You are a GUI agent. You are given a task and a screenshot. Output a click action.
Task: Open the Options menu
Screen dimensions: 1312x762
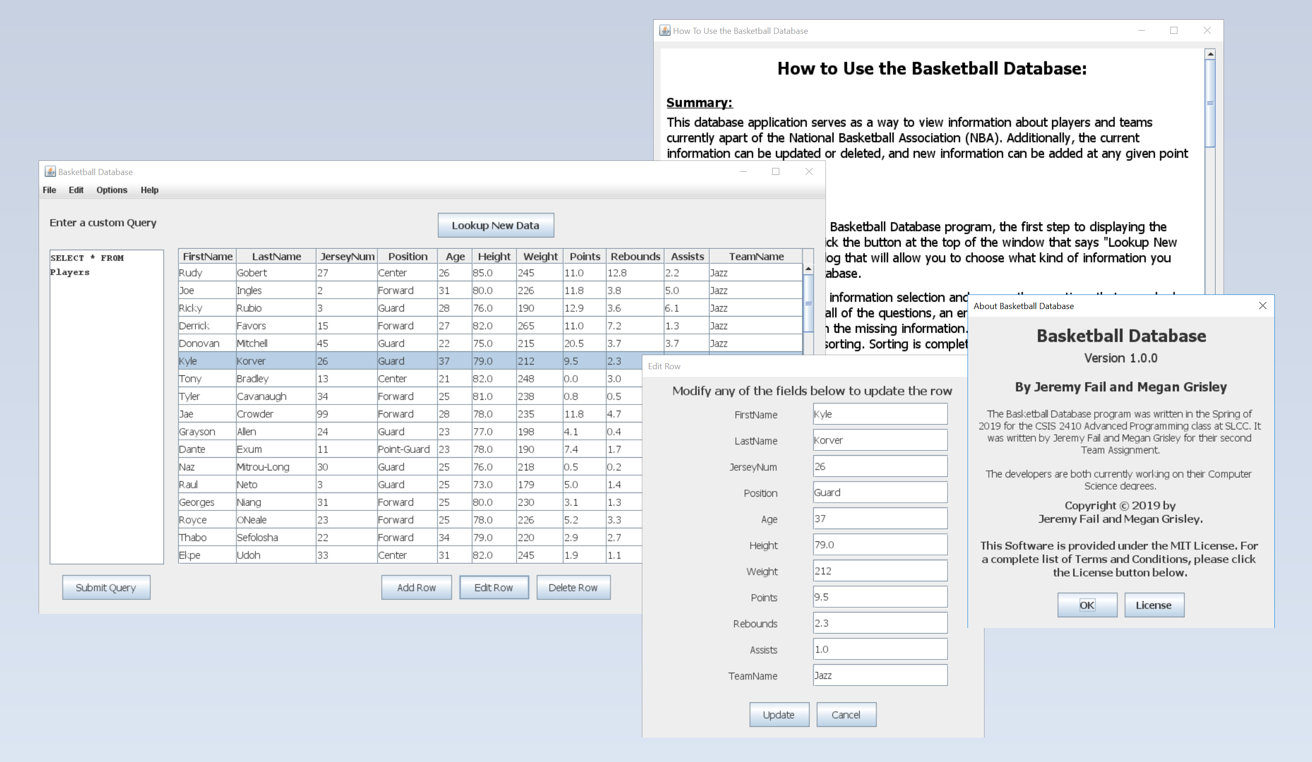coord(112,190)
